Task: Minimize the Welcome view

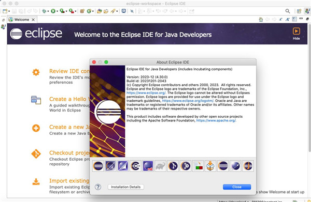Action: (x=301, y=19)
